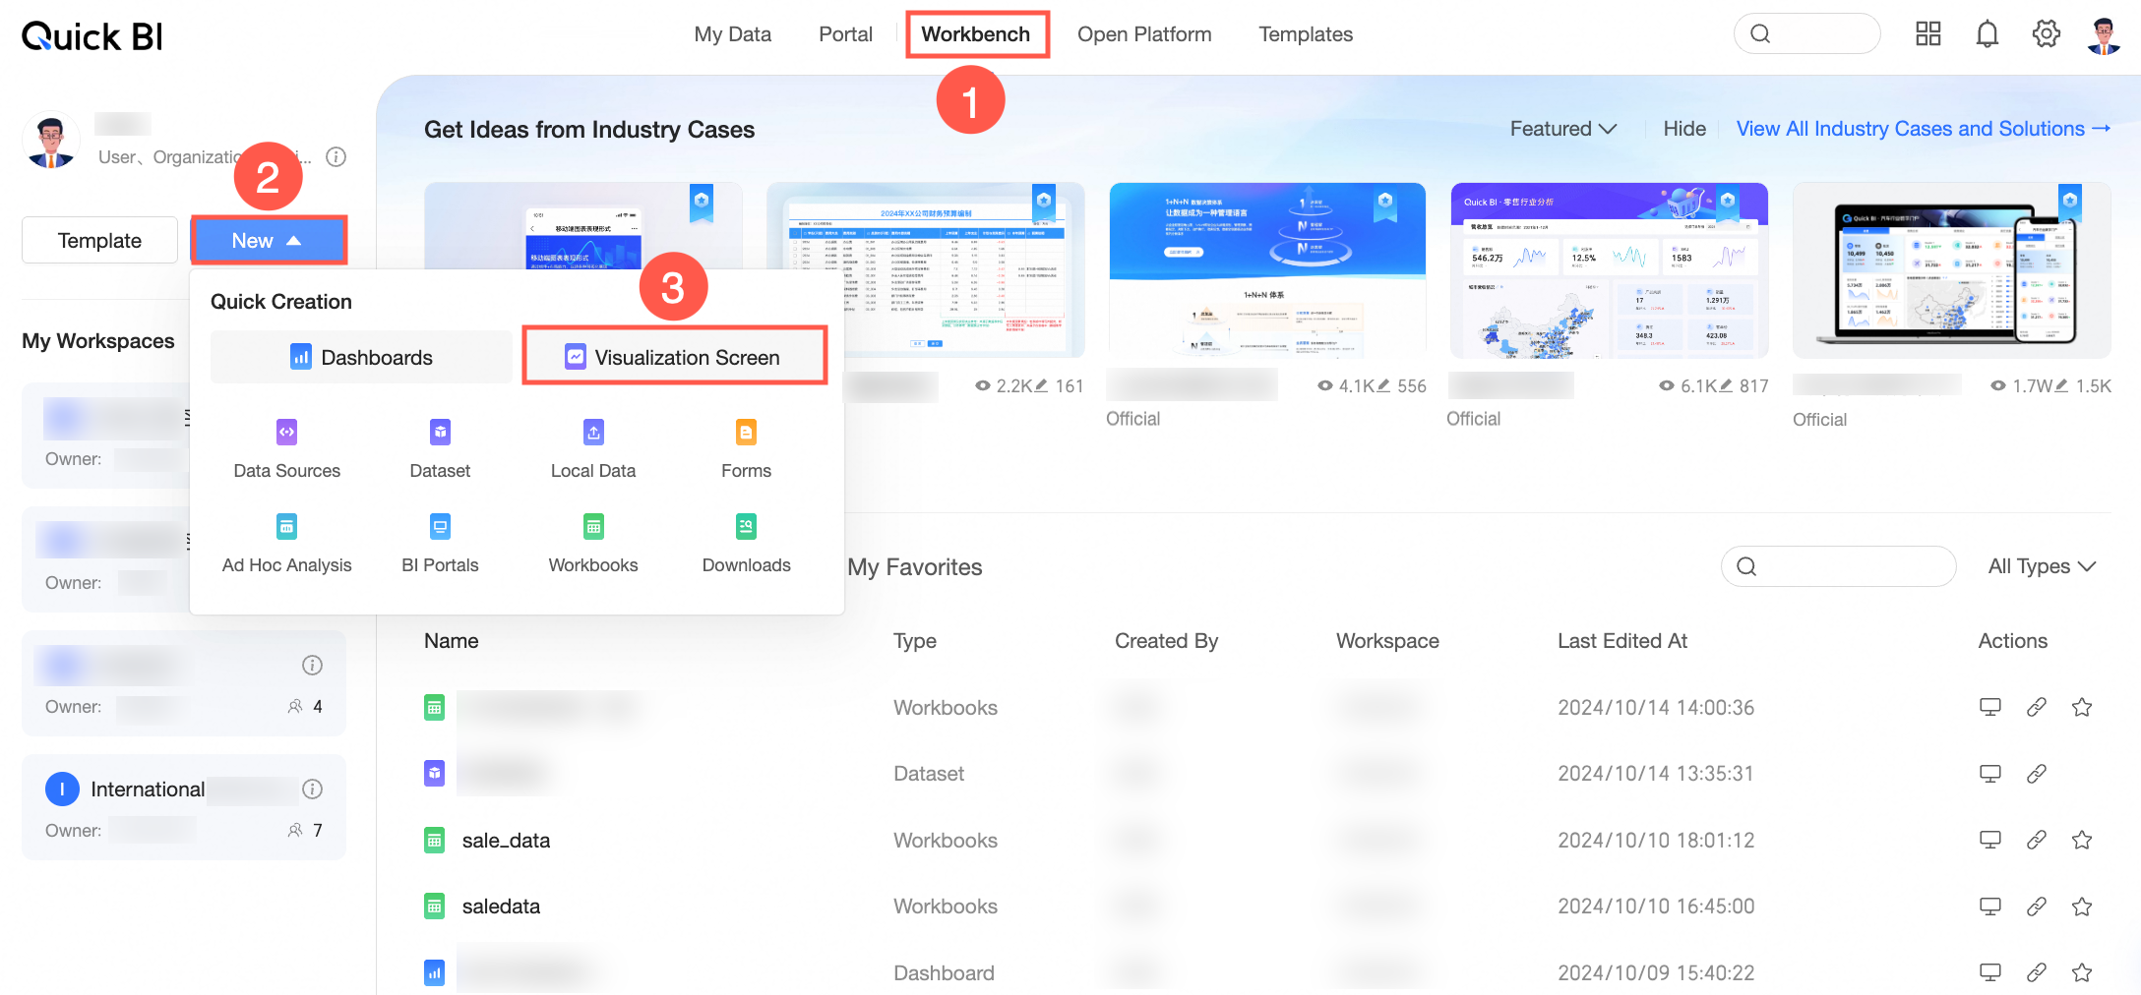Open the laptop and phone mockup case thumbnail
Image resolution: width=2141 pixels, height=995 pixels.
pyautogui.click(x=1951, y=270)
